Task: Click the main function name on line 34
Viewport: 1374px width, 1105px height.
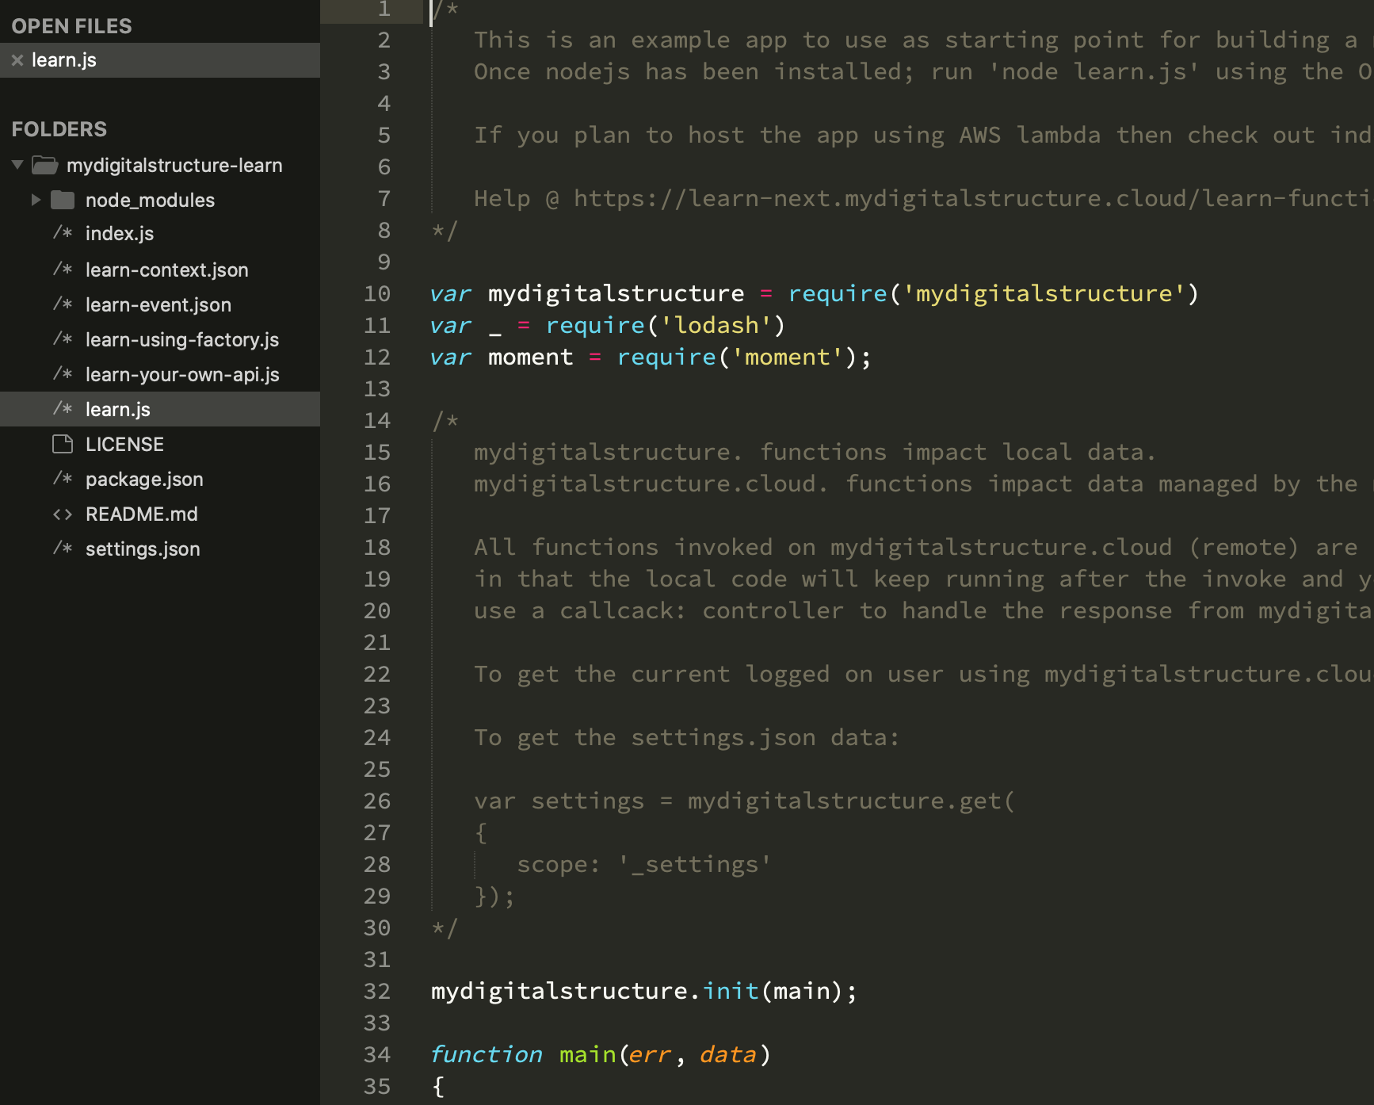Action: [587, 1055]
